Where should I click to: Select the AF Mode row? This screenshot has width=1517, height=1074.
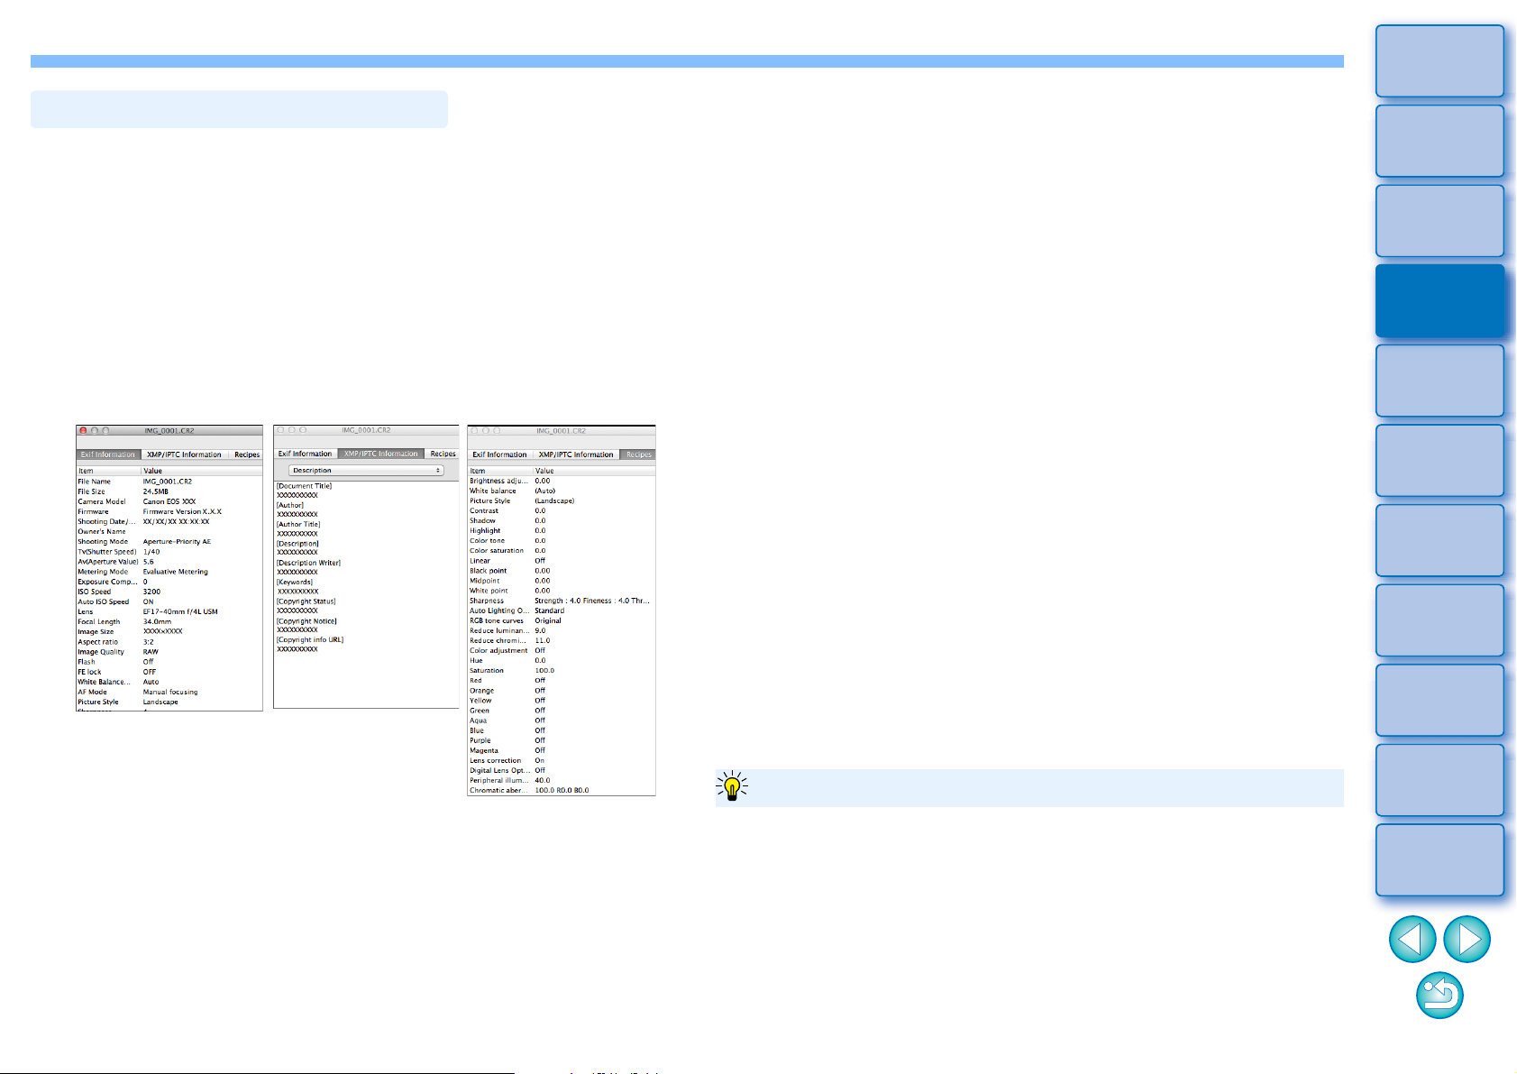click(x=169, y=692)
